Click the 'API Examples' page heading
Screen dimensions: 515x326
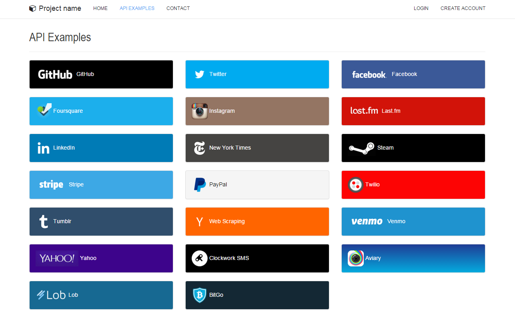click(x=60, y=37)
